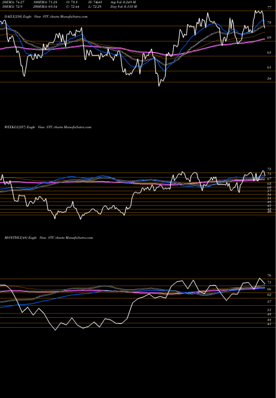Click the MONTHLY(48) Eagle View chart title
Image resolution: width=276 pixels, height=398 pixels.
click(49, 238)
